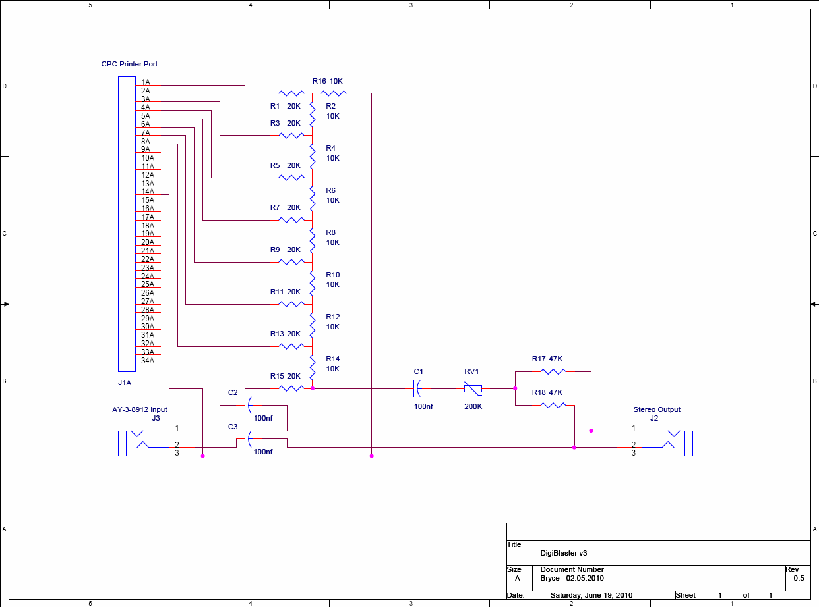Click pin 3 of J3 input jack
The width and height of the screenshot is (819, 607).
[x=177, y=452]
